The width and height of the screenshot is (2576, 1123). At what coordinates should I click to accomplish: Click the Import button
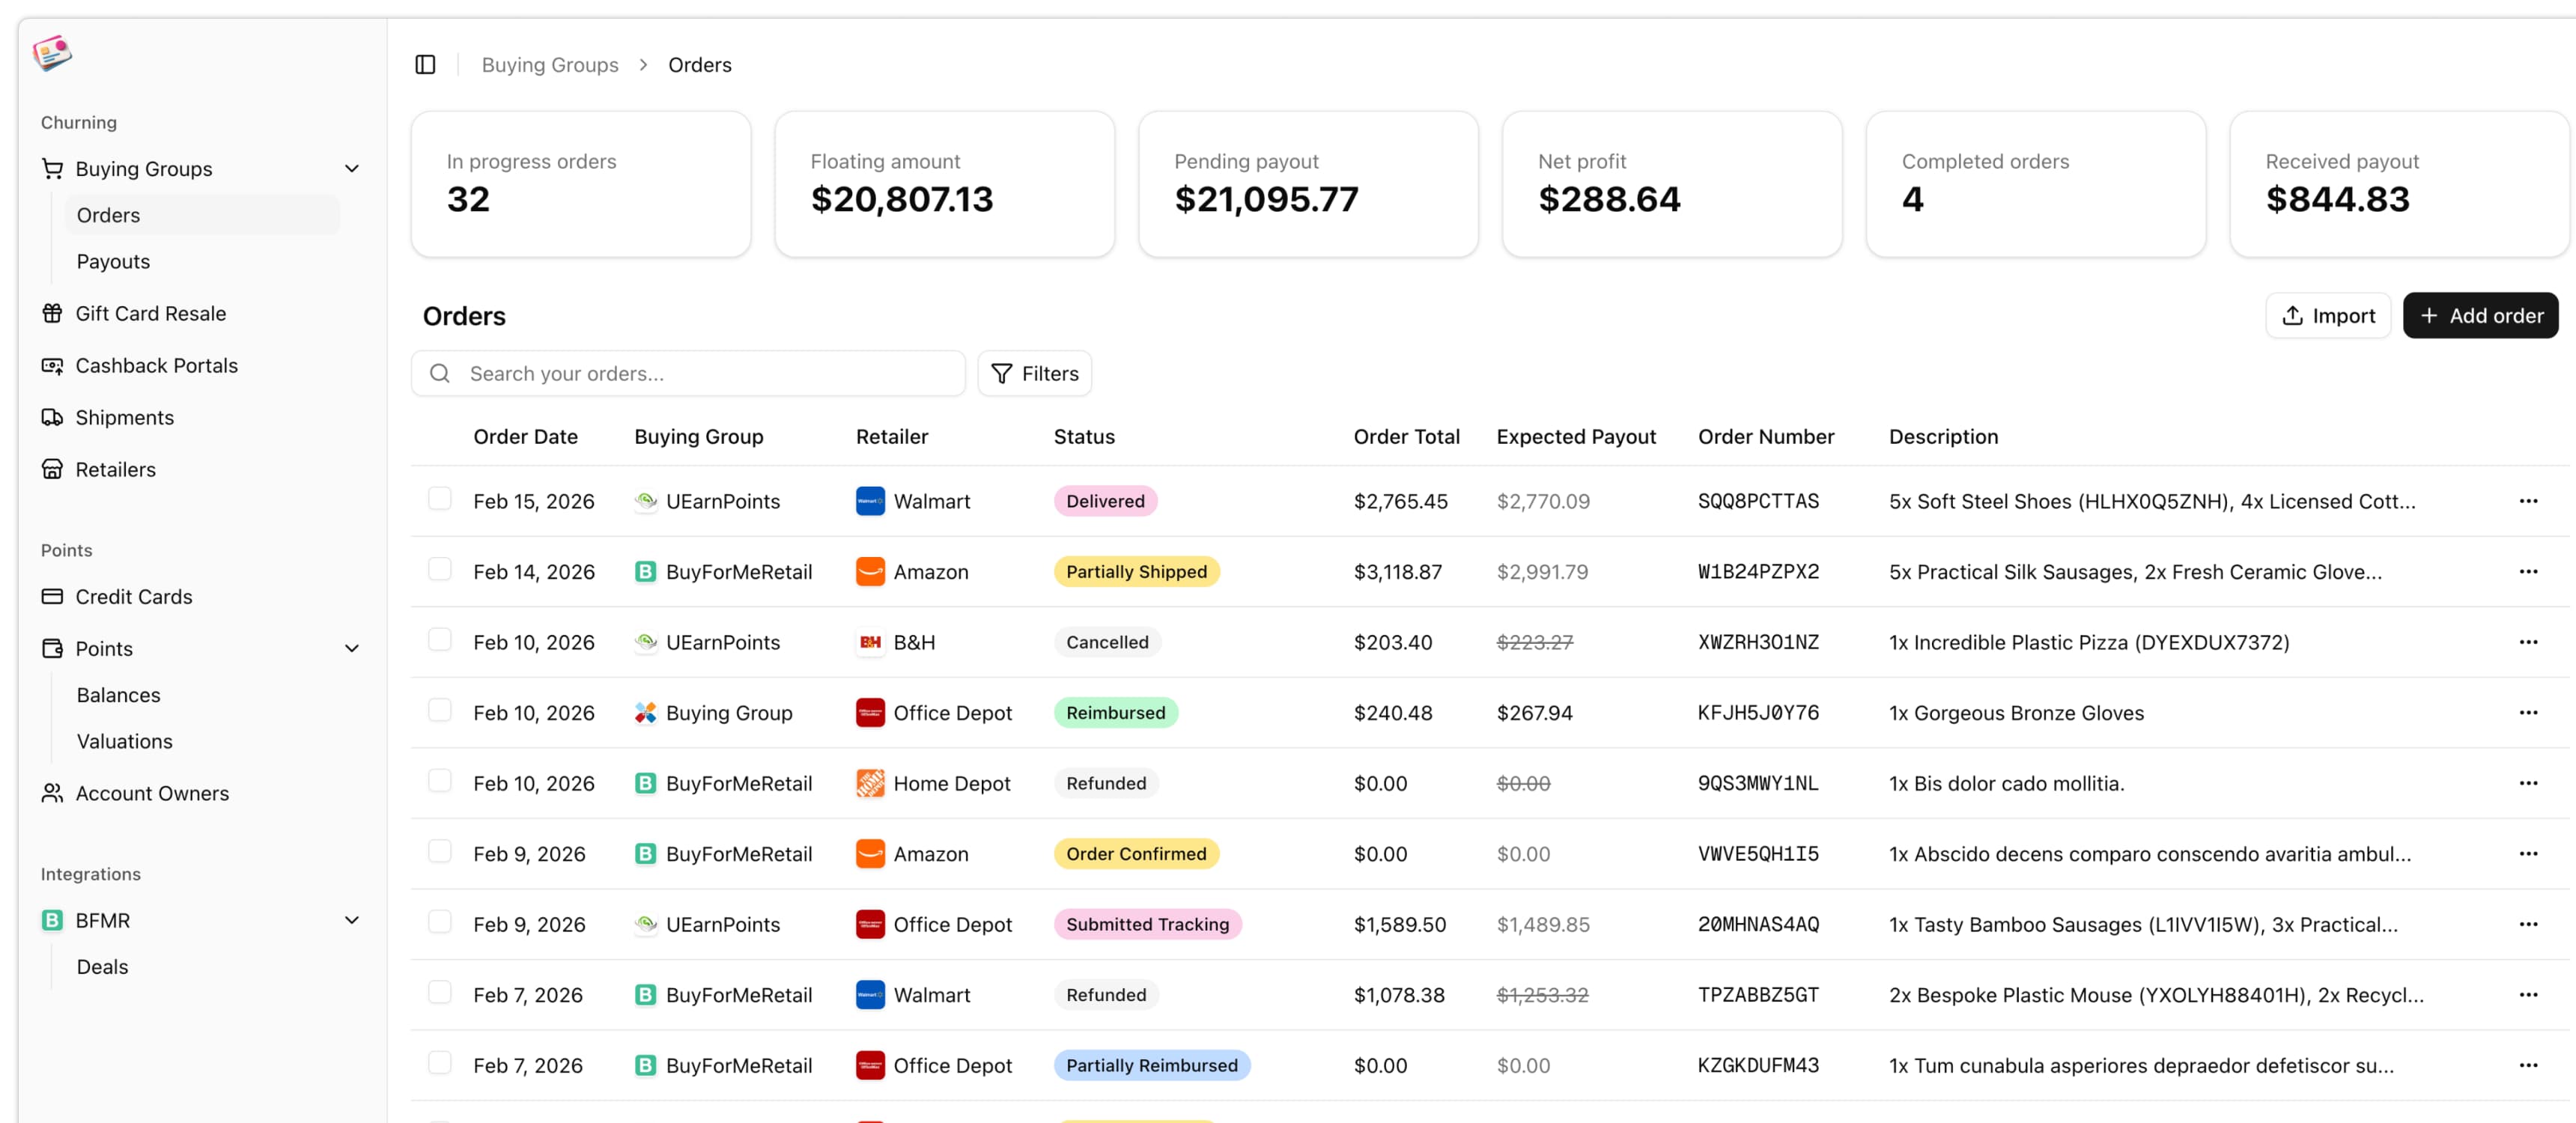pyautogui.click(x=2328, y=315)
